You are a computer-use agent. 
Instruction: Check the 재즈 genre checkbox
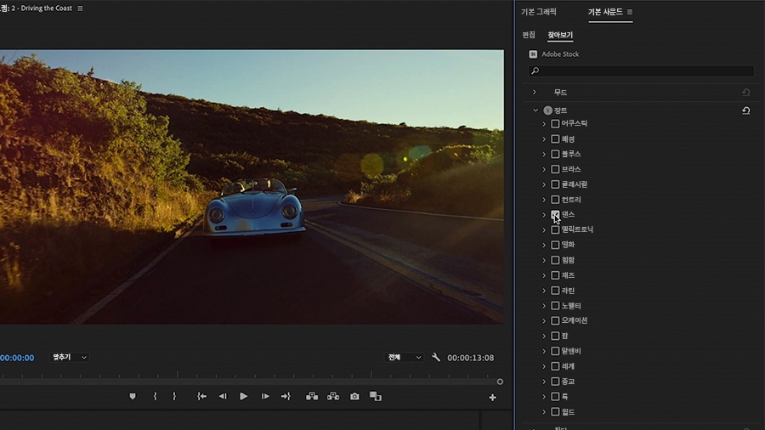point(555,275)
